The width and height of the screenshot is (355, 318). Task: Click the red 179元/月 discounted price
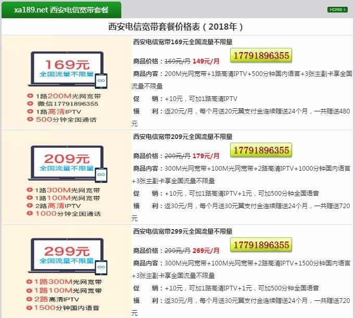[206, 156]
